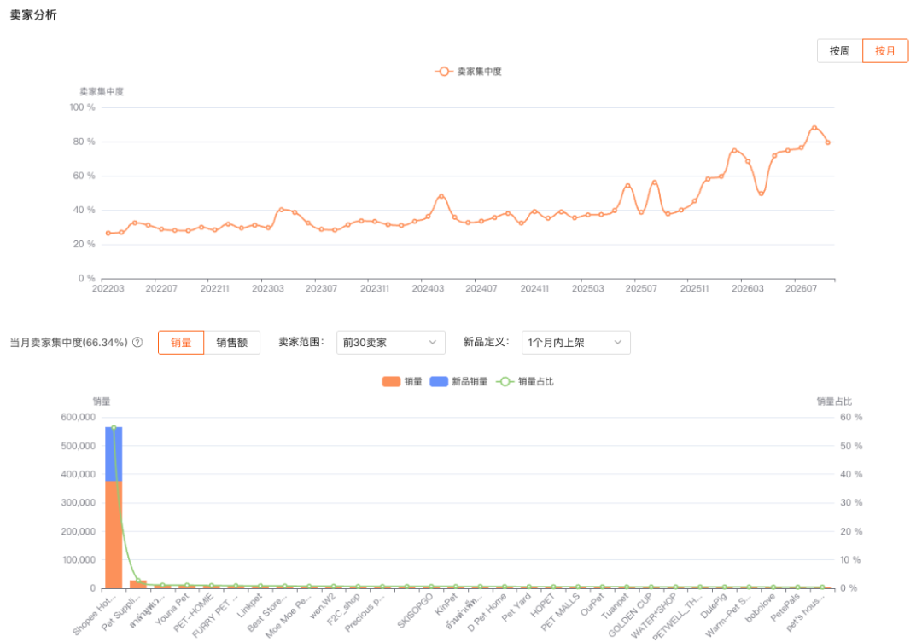Toggle orange 销量 legend item in bar chart
The height and width of the screenshot is (642, 922).
point(402,381)
